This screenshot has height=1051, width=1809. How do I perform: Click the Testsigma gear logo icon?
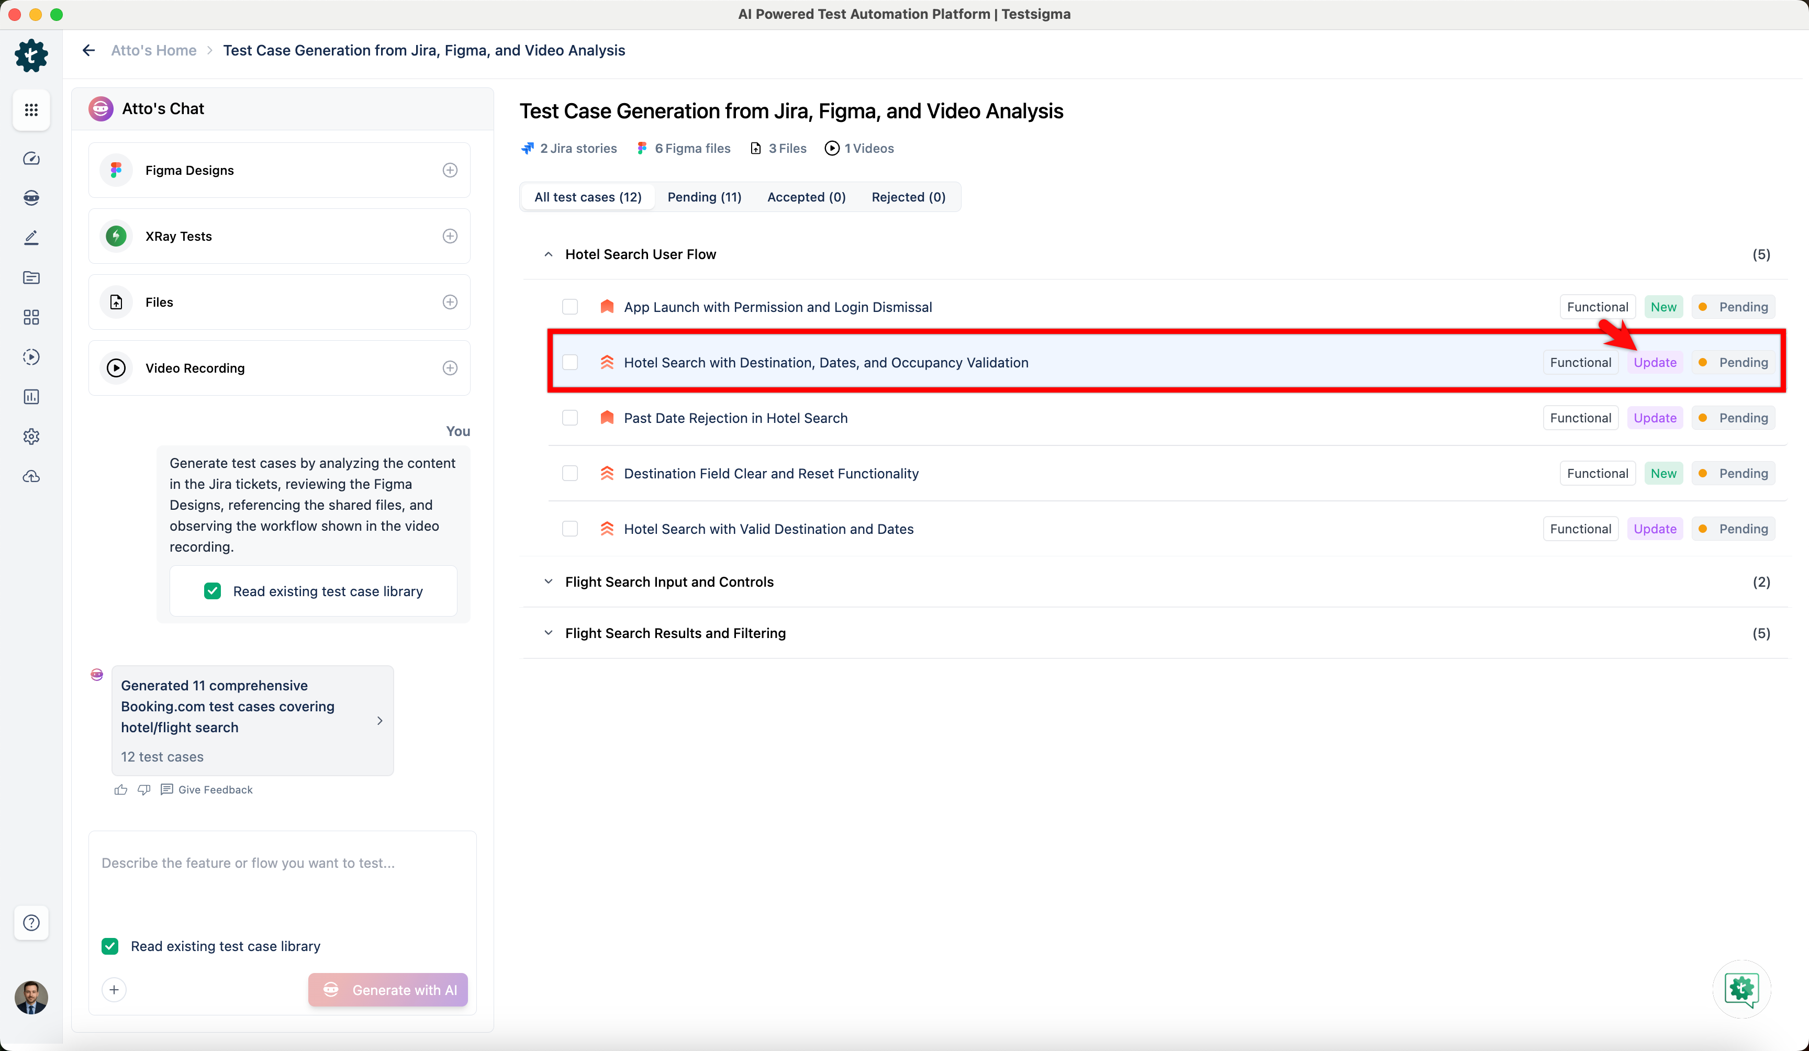[31, 55]
